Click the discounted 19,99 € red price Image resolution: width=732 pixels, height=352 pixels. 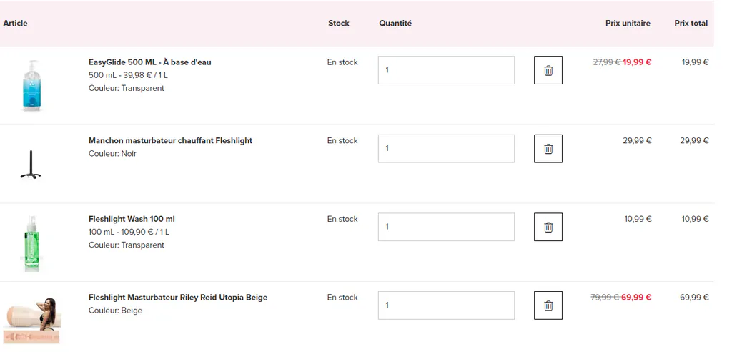[637, 62]
